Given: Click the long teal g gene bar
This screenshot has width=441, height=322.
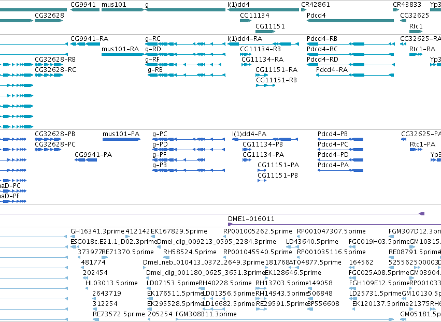Looking at the screenshot, I should [185, 10].
